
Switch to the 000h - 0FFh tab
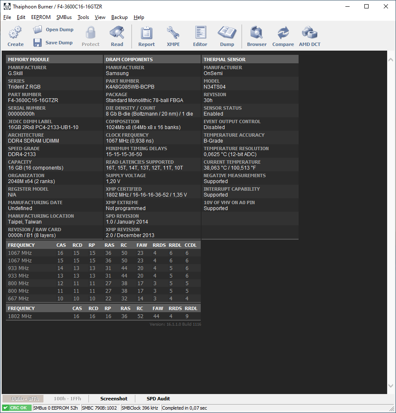coord(23,399)
